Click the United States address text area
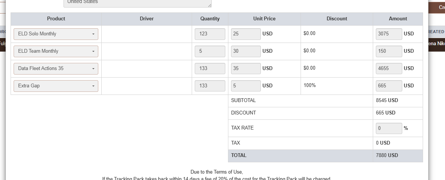The height and width of the screenshot is (180, 445). tap(137, 3)
